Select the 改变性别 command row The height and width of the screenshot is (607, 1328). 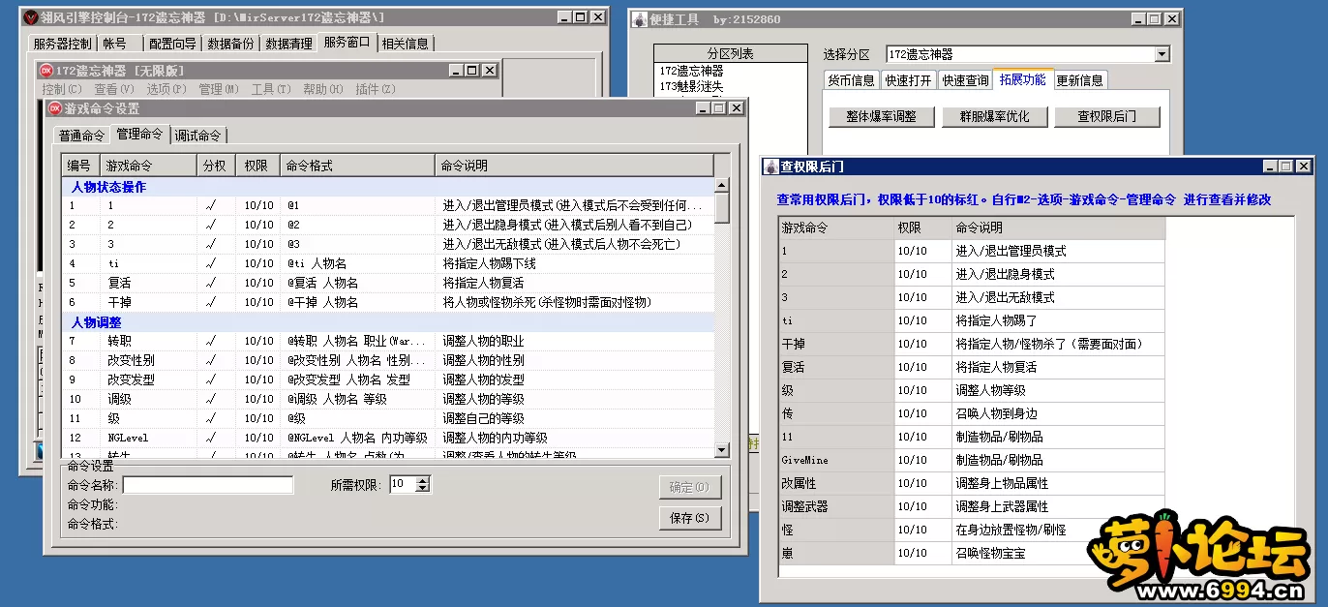click(388, 360)
